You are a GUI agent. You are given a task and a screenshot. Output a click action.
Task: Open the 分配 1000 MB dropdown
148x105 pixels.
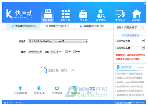pyautogui.click(x=55, y=52)
